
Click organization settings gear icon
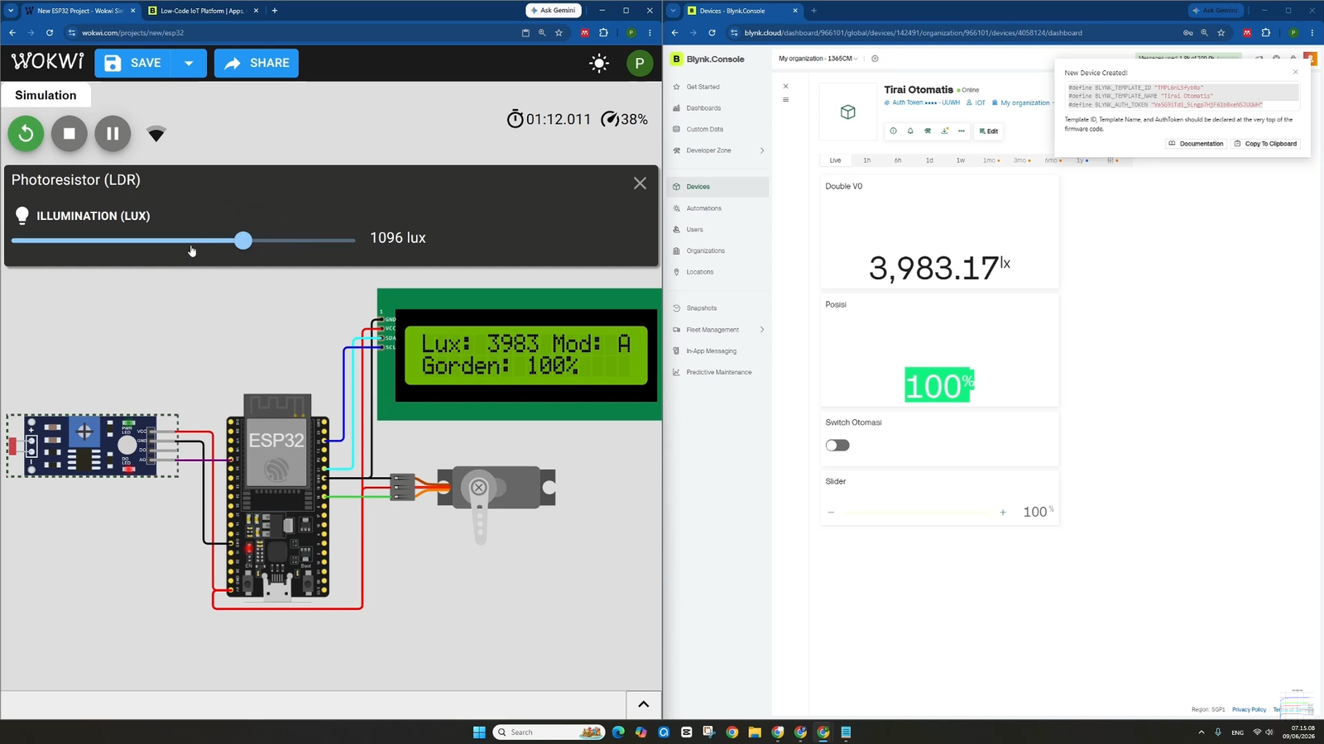[x=875, y=59]
